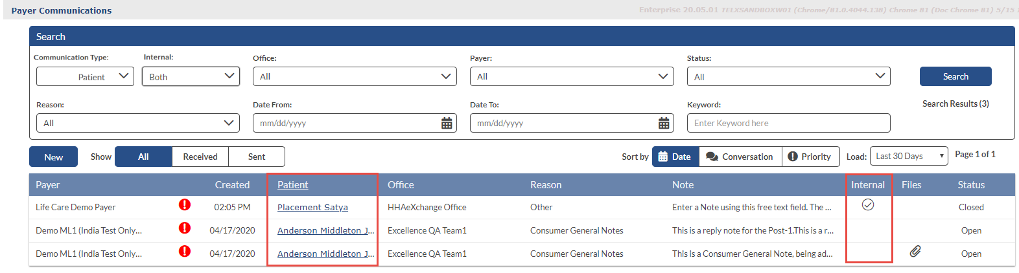The image size is (1019, 273).
Task: Show Received communications
Action: coord(200,157)
